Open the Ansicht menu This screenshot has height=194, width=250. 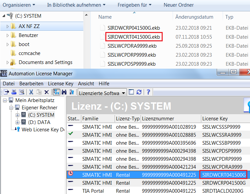(x=86, y=84)
